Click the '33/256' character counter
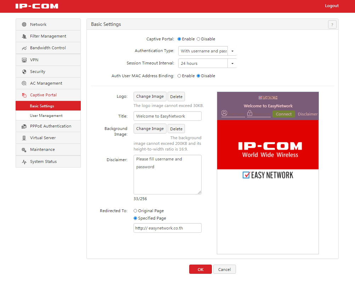355x283 pixels. (140, 199)
